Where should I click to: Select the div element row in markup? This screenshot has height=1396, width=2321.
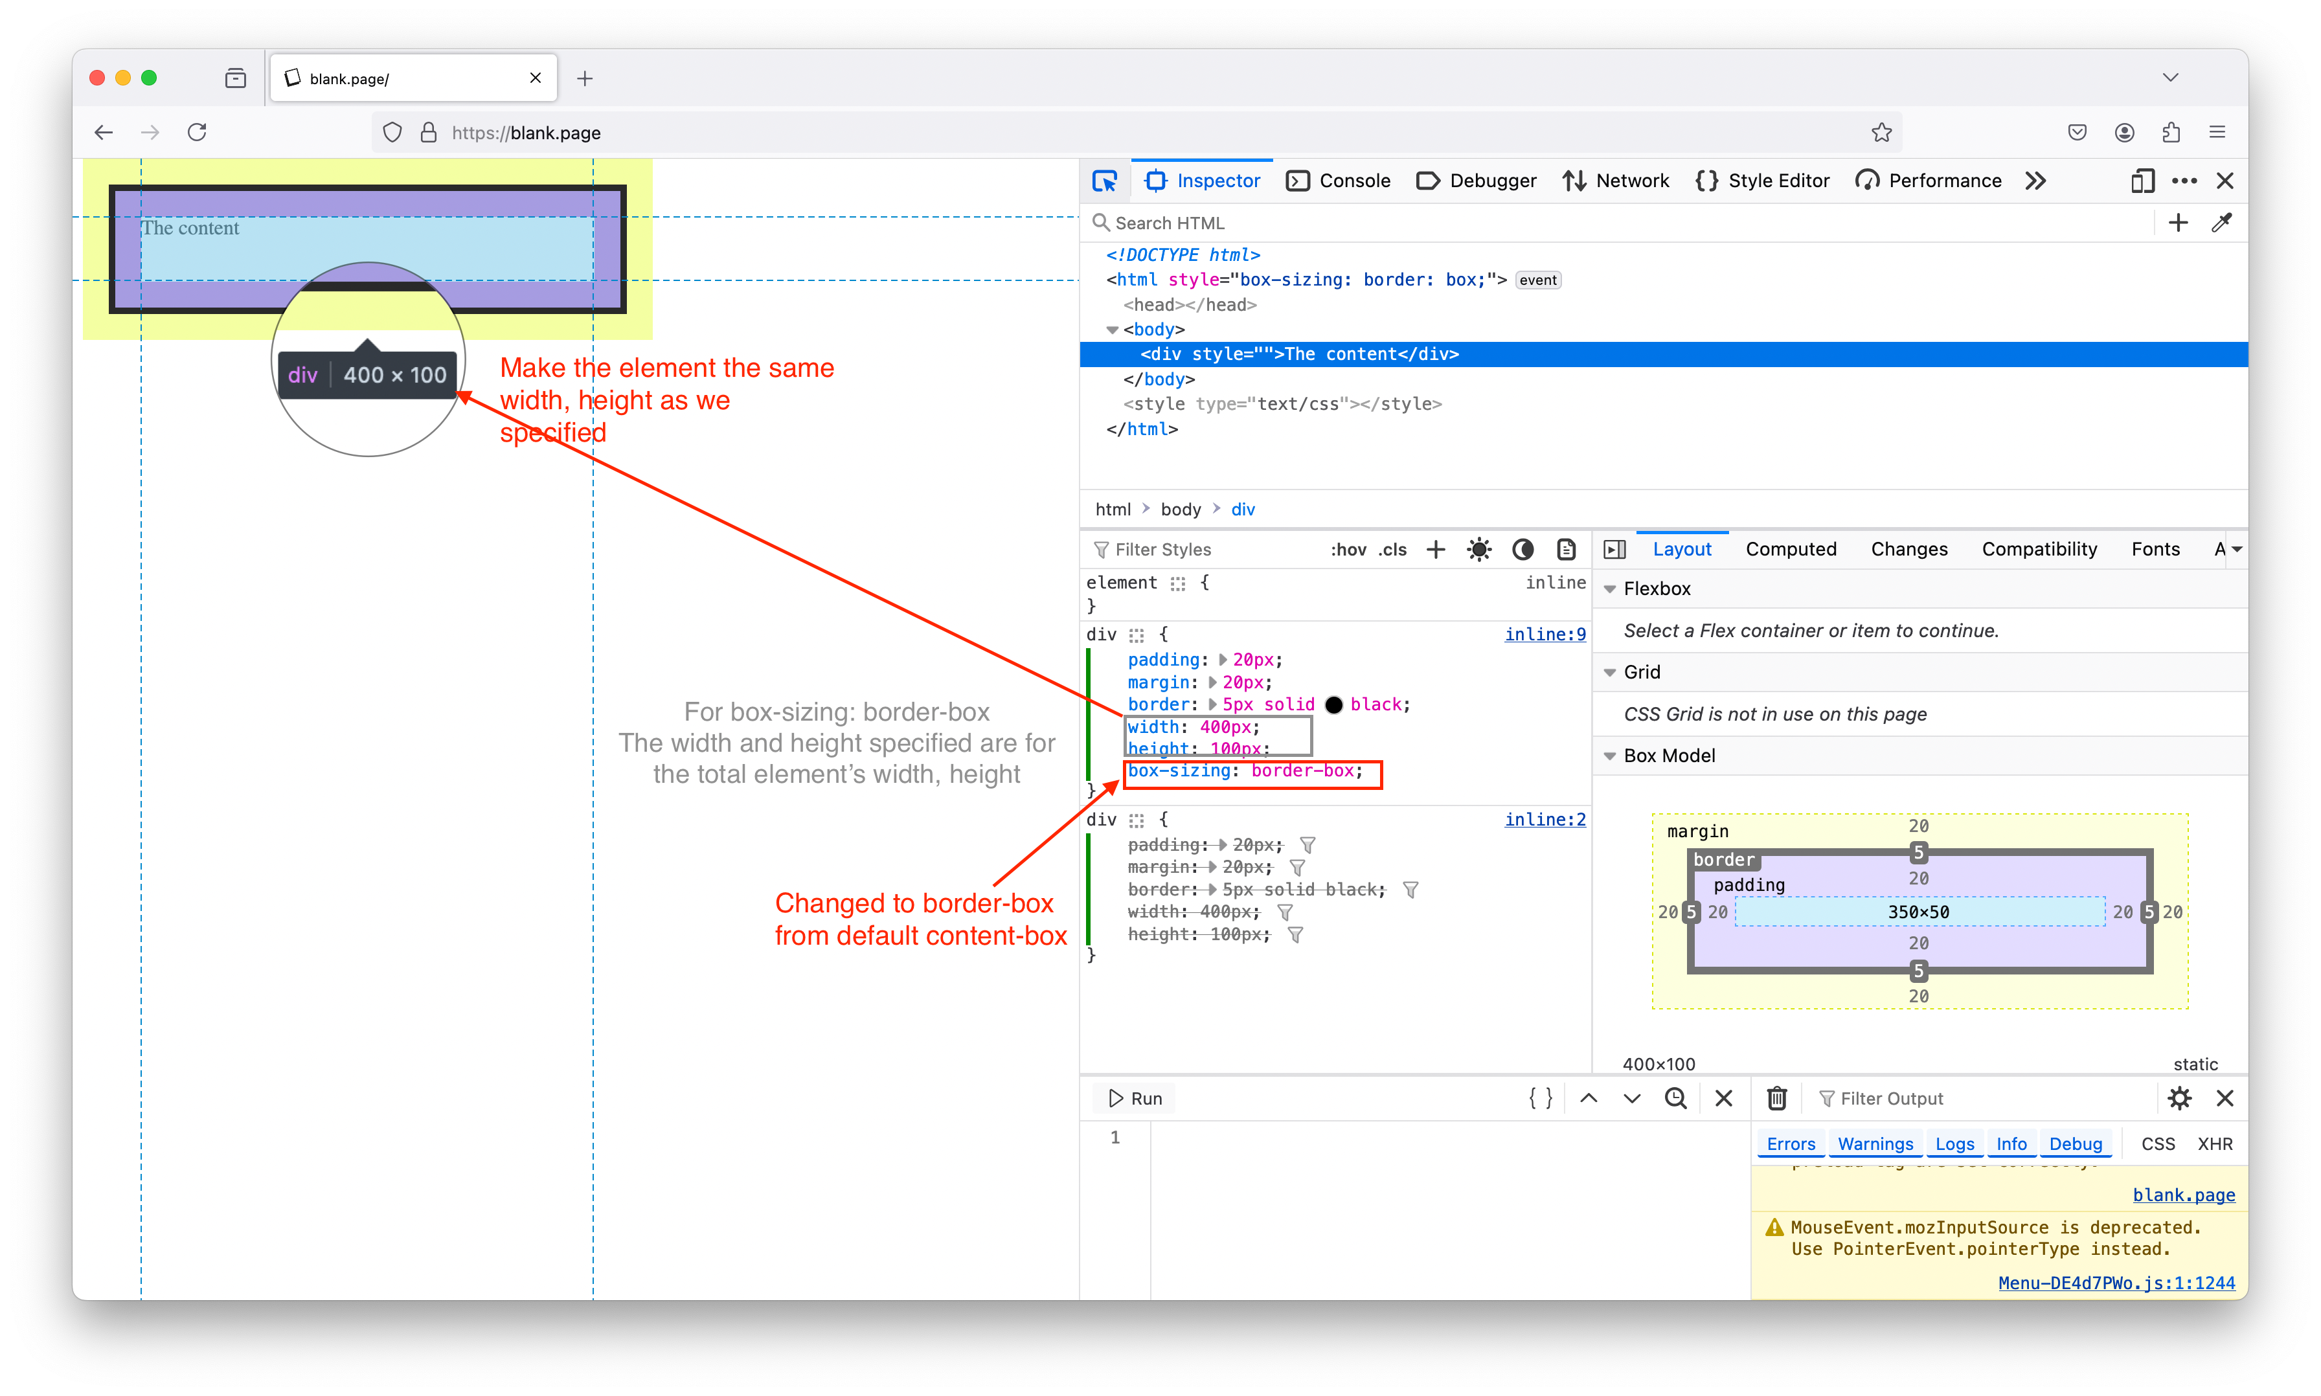[1664, 354]
